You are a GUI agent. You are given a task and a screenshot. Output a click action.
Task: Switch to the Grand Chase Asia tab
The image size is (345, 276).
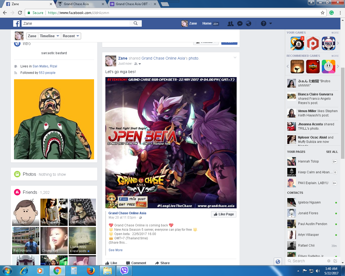click(81, 4)
